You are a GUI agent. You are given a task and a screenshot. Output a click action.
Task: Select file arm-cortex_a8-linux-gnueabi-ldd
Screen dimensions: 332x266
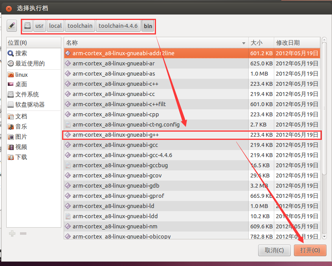click(x=192, y=216)
